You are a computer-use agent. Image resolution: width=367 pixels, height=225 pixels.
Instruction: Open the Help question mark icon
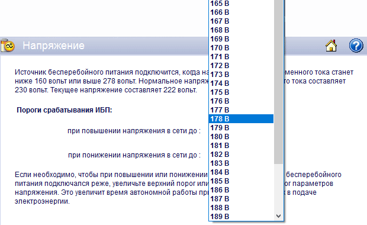(356, 46)
